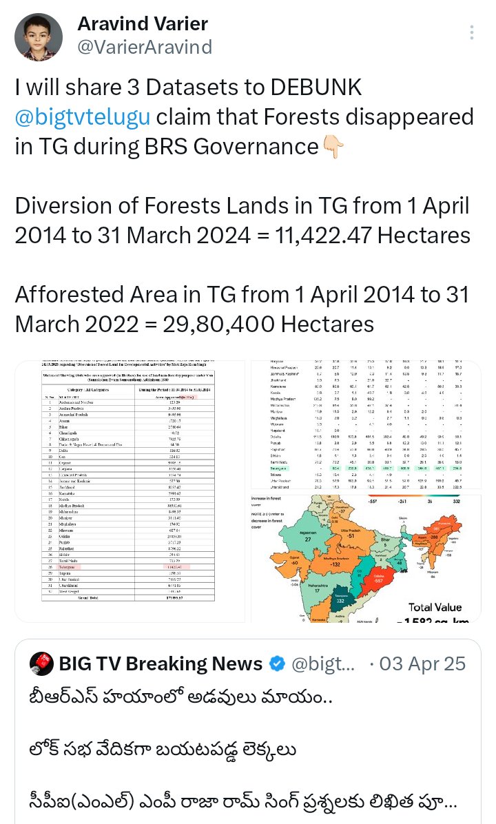496x824 pixels.
Task: Open BIG TV Breaking News account name
Action: click(161, 663)
